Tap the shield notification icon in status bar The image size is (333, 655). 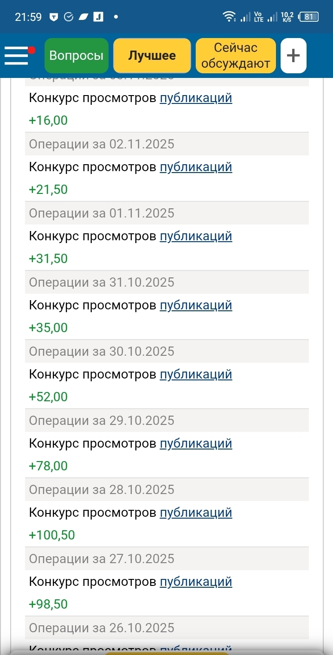54,17
